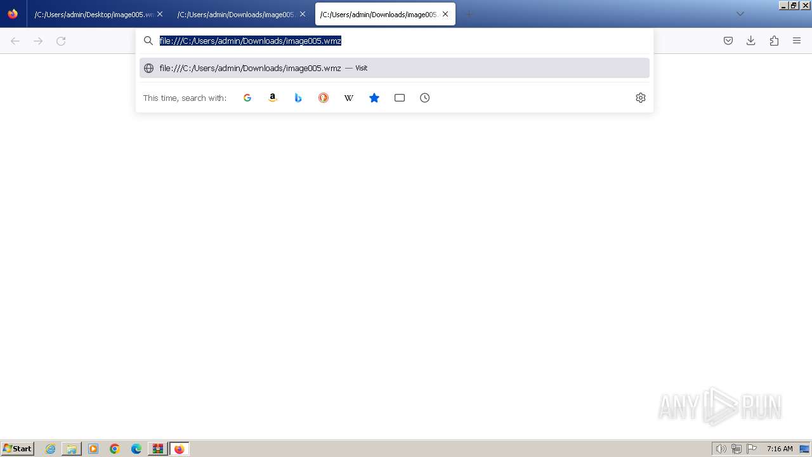Click the Action Center flag icon
Image resolution: width=812 pixels, height=457 pixels.
click(x=752, y=449)
